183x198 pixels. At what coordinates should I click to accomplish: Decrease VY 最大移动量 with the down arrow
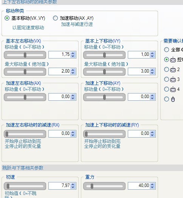(152, 73)
